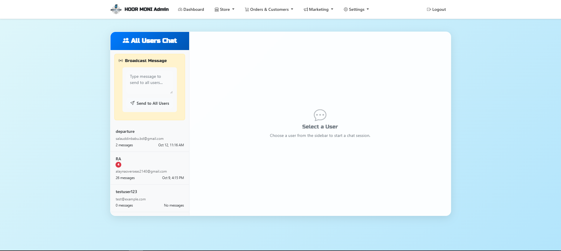Click the people icon in All Users Chat header
Image resolution: width=561 pixels, height=251 pixels.
126,41
